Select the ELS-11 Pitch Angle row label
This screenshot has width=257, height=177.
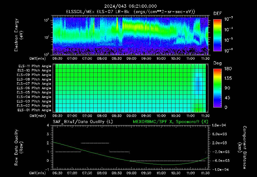[35, 66]
